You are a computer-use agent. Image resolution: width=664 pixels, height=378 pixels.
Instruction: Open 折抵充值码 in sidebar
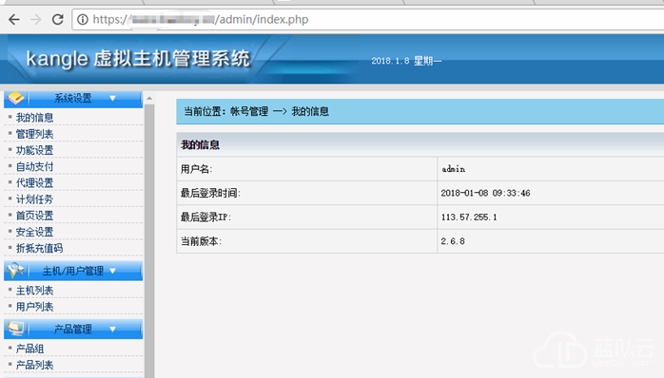(39, 248)
